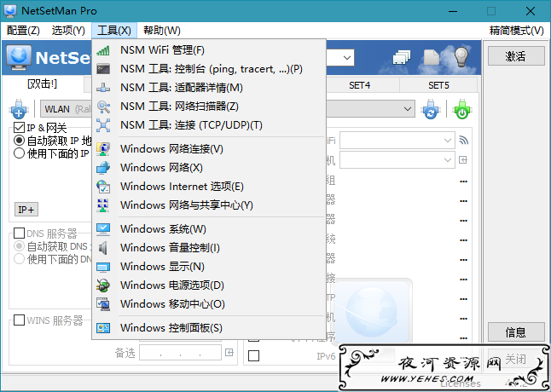Image resolution: width=551 pixels, height=392 pixels.
Task: Click the 激活 button
Action: (x=516, y=56)
